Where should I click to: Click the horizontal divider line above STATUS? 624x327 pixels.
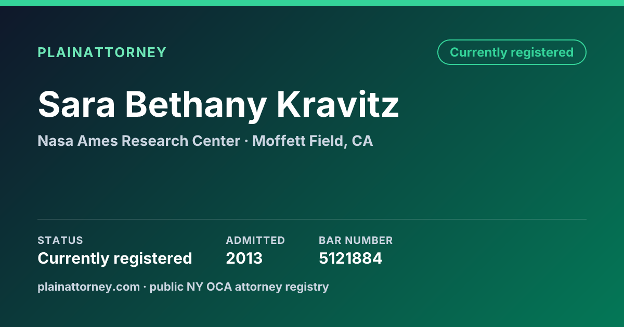[x=312, y=219]
